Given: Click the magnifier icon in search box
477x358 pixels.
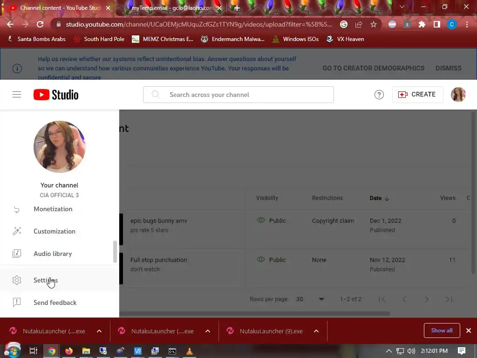Looking at the screenshot, I should 156,95.
